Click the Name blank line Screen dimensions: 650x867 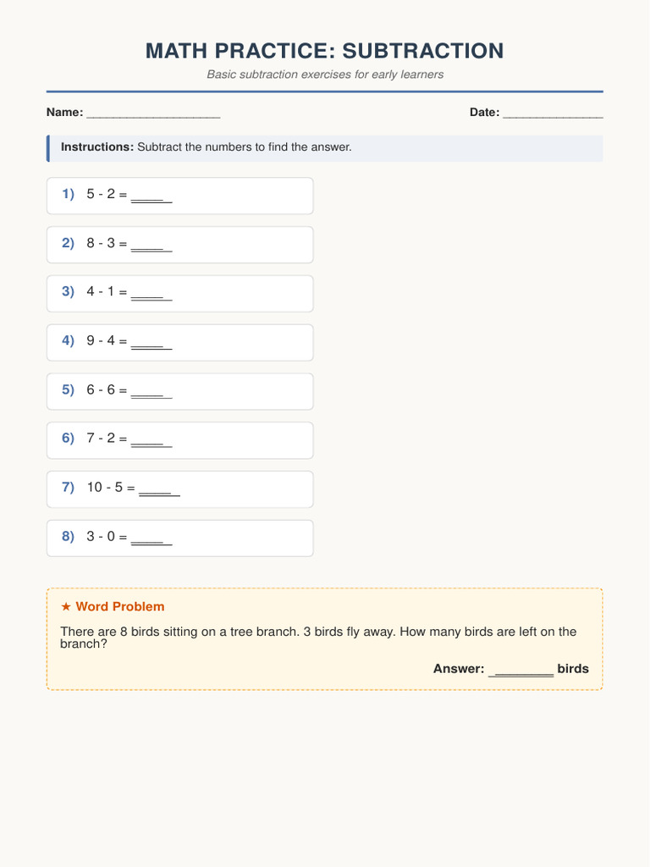(x=153, y=113)
